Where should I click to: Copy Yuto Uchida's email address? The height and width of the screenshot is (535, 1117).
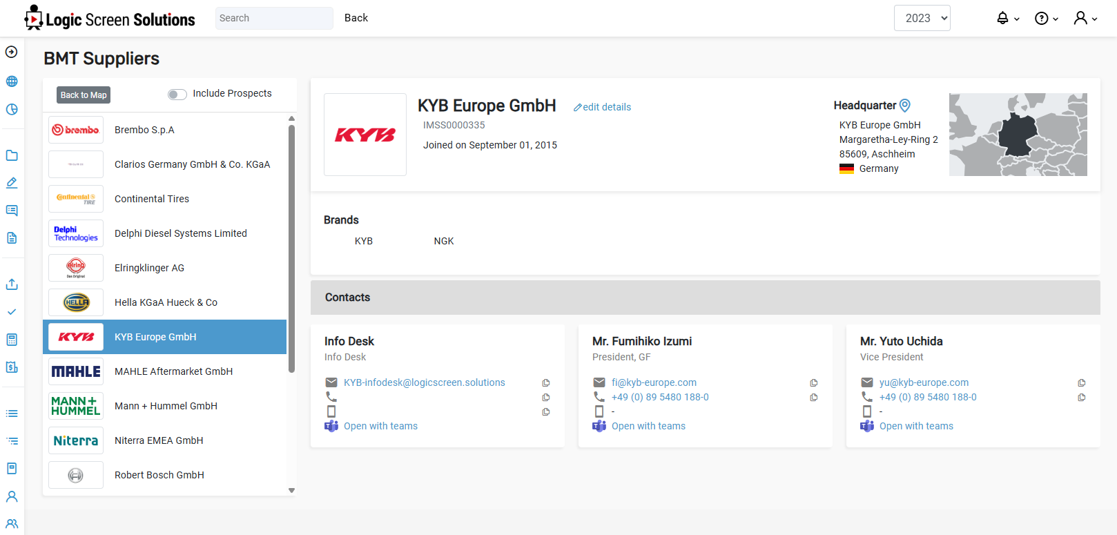(x=1082, y=383)
